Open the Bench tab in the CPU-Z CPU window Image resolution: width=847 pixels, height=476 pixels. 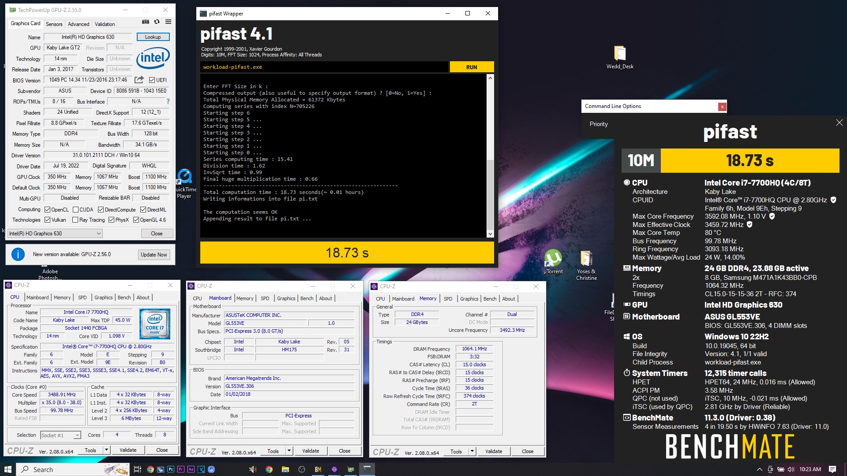point(124,297)
